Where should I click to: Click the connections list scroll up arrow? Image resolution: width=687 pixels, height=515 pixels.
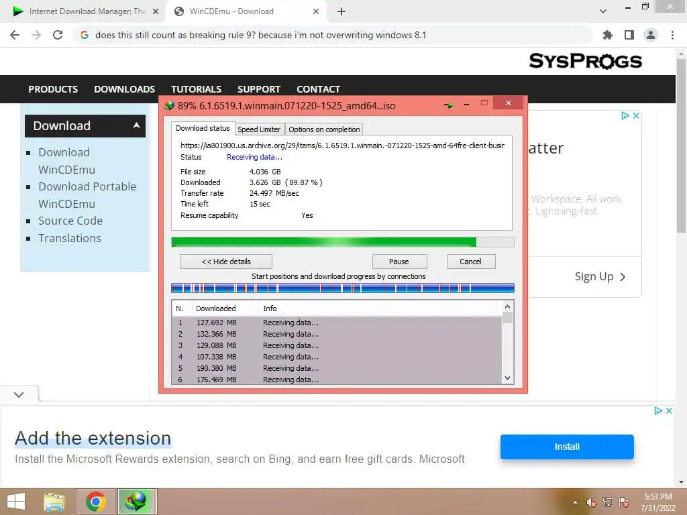click(507, 306)
